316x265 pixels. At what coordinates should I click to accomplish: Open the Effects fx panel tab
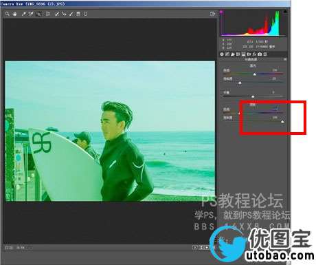pos(254,54)
